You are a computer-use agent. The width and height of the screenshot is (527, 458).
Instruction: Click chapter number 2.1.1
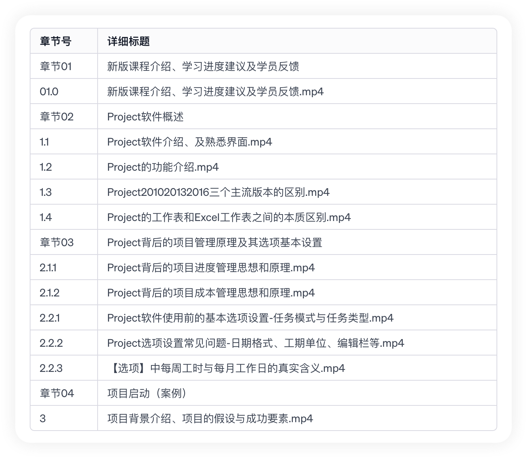(x=48, y=267)
